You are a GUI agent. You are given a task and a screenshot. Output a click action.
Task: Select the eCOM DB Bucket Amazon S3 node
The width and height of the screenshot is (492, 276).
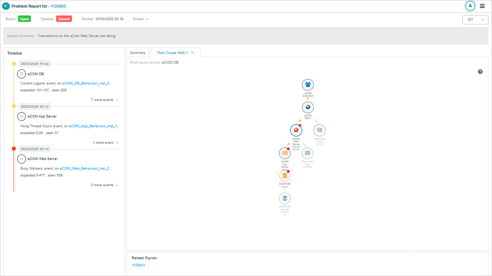click(x=285, y=199)
